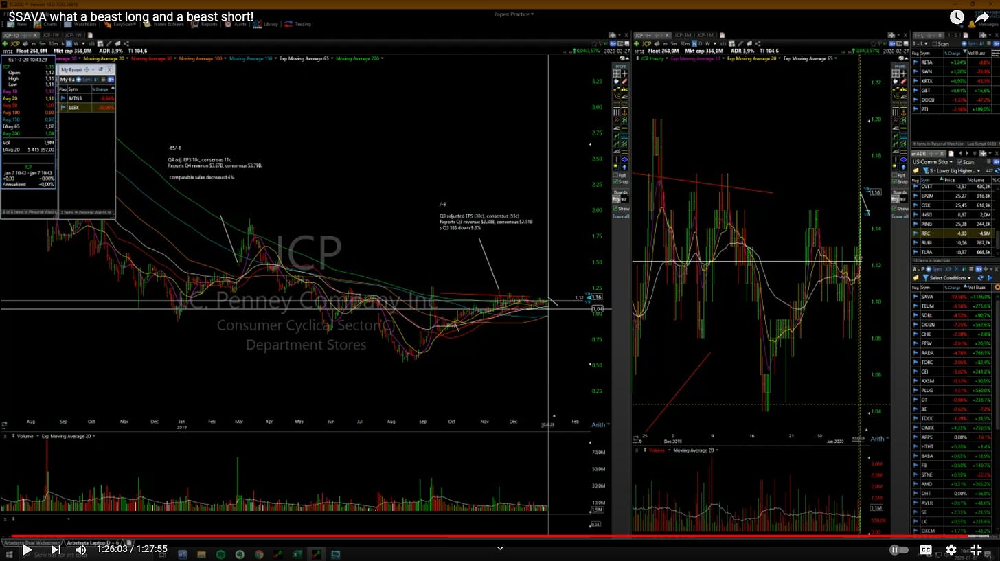Screen dimensions: 1000x561
Task: Toggle Scan checkbox beside US Comm Stks
Action: coord(959,162)
